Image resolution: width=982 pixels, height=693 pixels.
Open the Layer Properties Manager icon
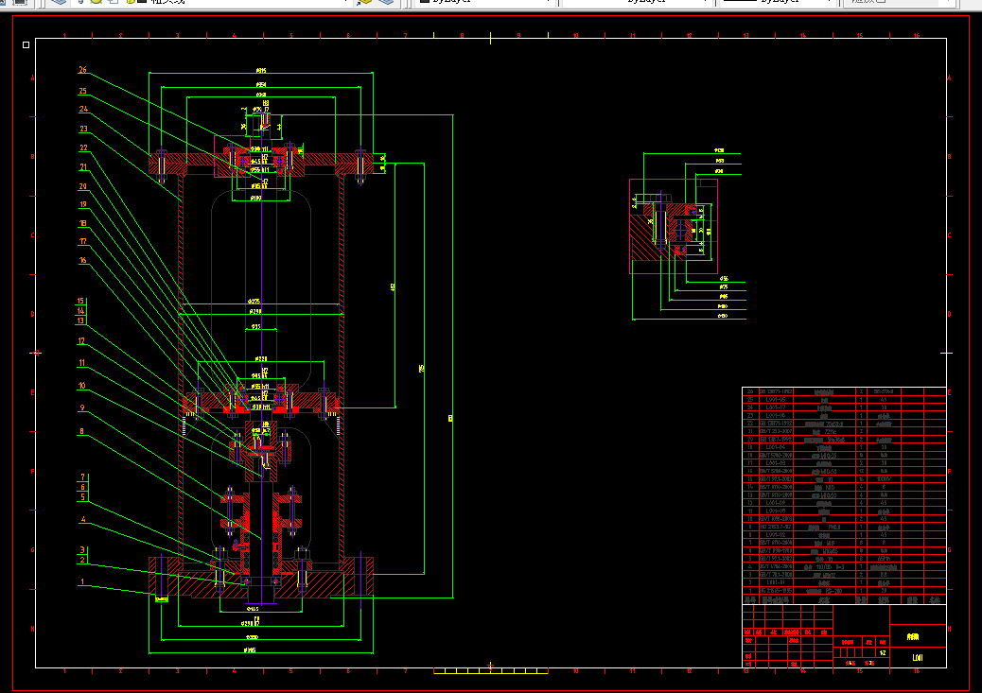coord(59,2)
